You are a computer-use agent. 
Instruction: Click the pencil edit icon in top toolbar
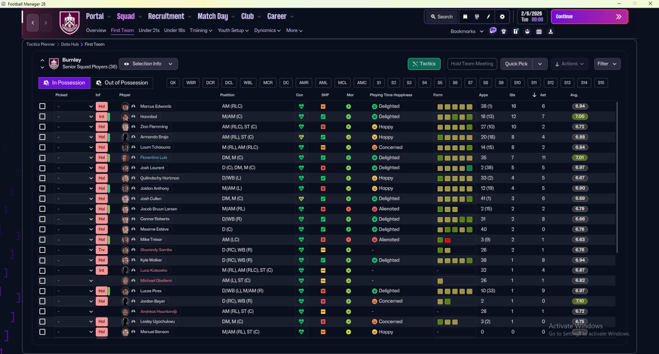488,16
